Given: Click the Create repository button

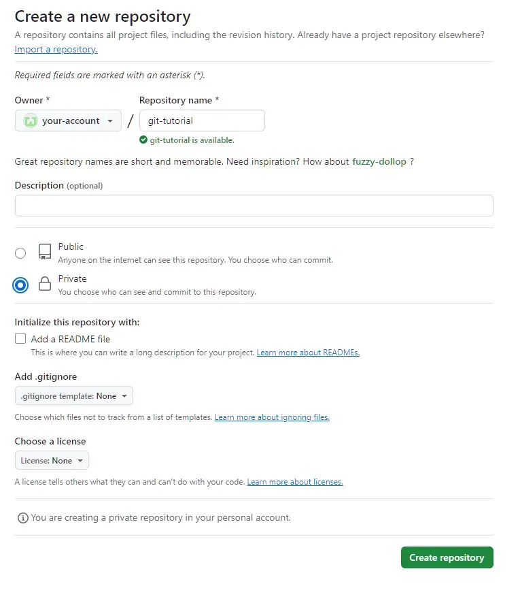Looking at the screenshot, I should [447, 557].
